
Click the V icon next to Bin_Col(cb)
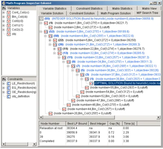(x=9, y=17)
